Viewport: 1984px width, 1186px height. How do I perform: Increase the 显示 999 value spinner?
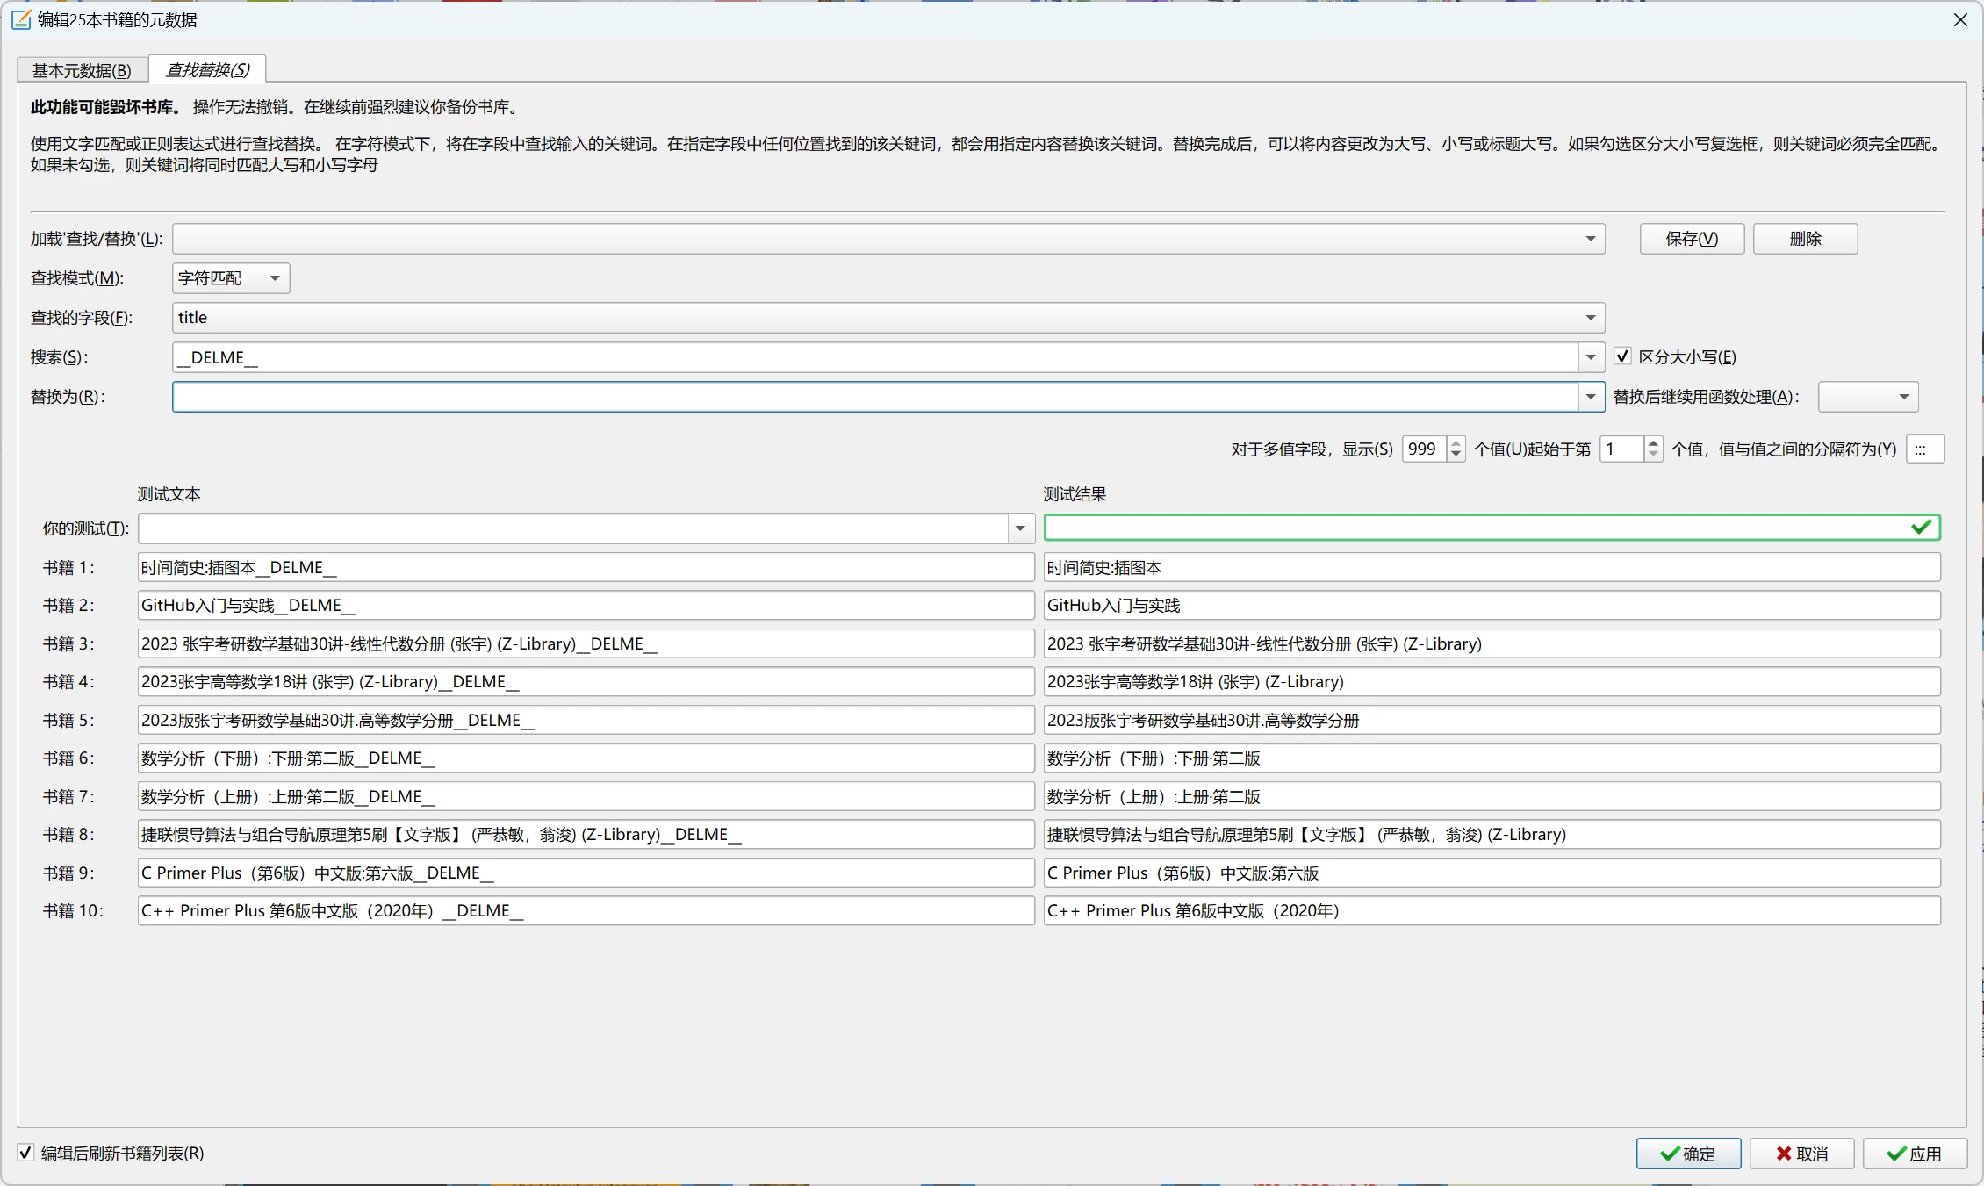point(1456,442)
